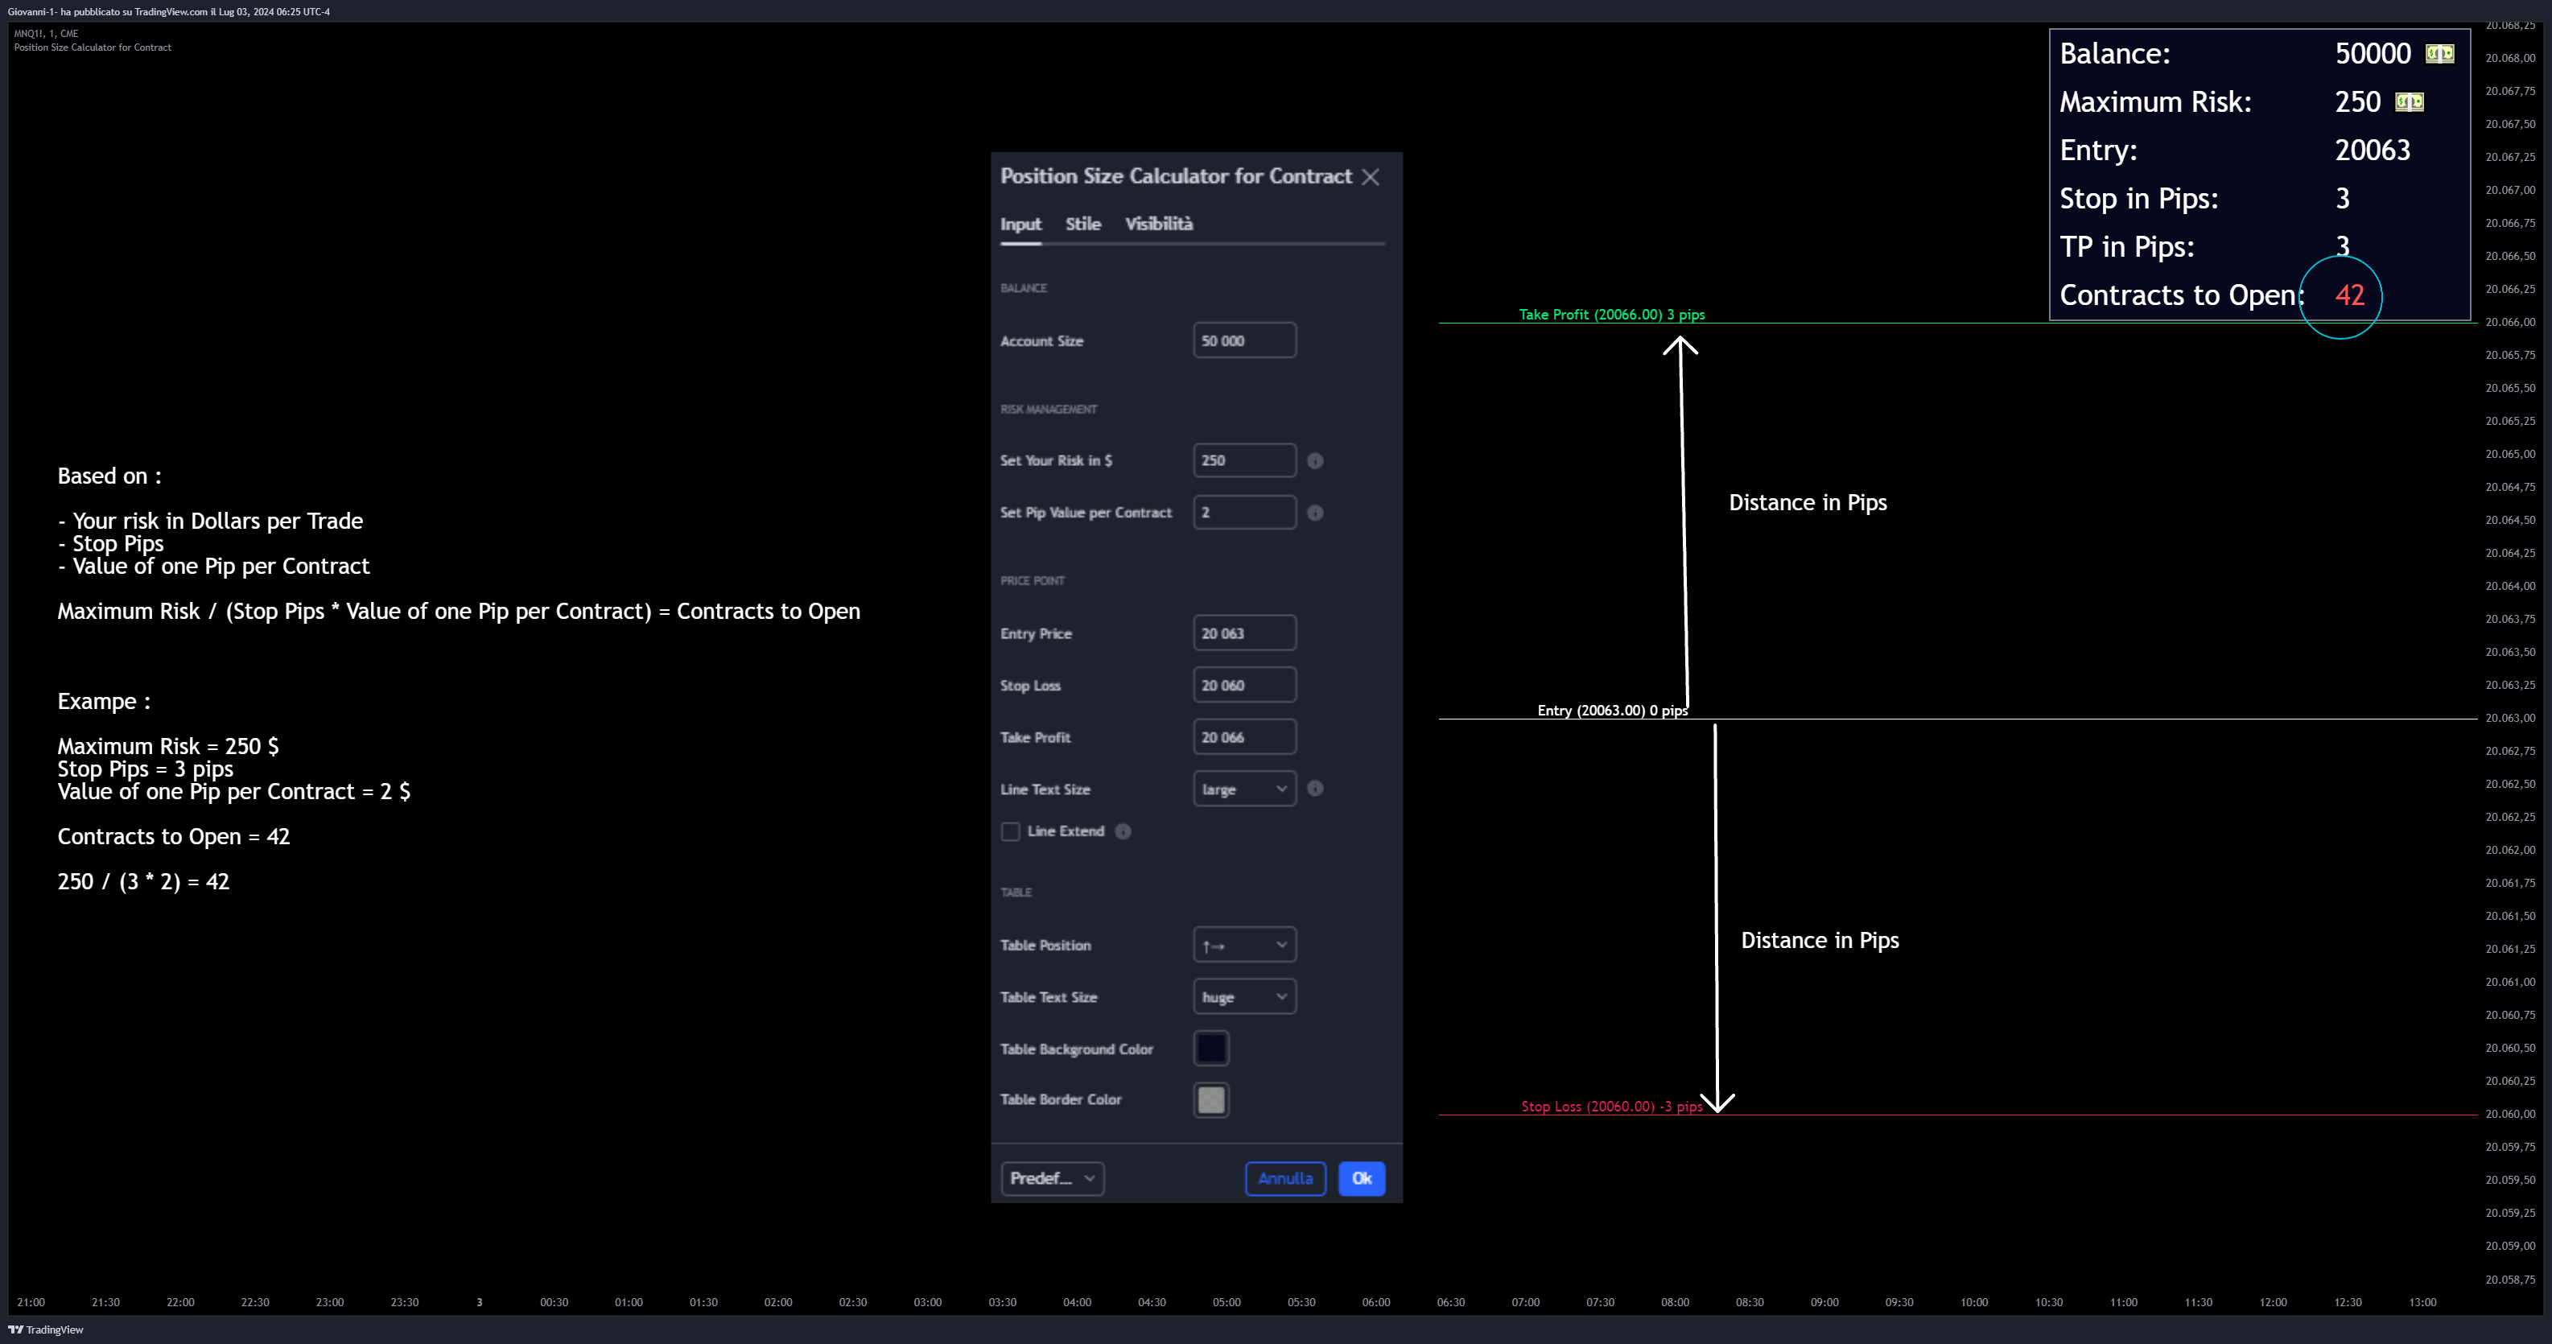Open the Table Position dropdown
2552x1344 pixels.
coord(1244,945)
